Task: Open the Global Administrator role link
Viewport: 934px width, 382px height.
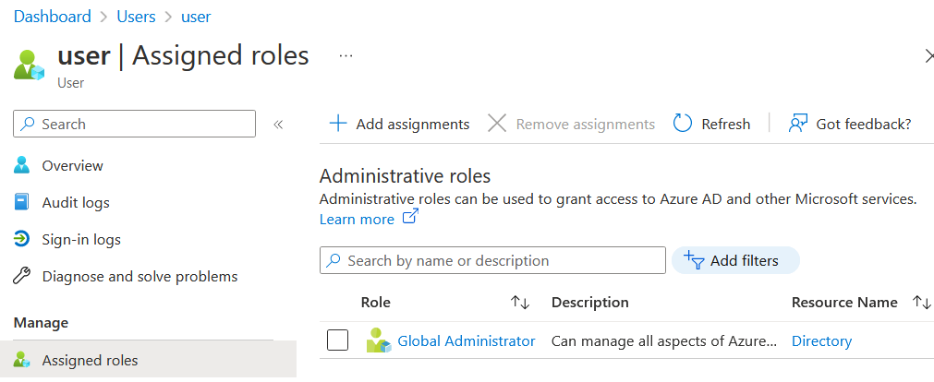Action: pos(467,341)
